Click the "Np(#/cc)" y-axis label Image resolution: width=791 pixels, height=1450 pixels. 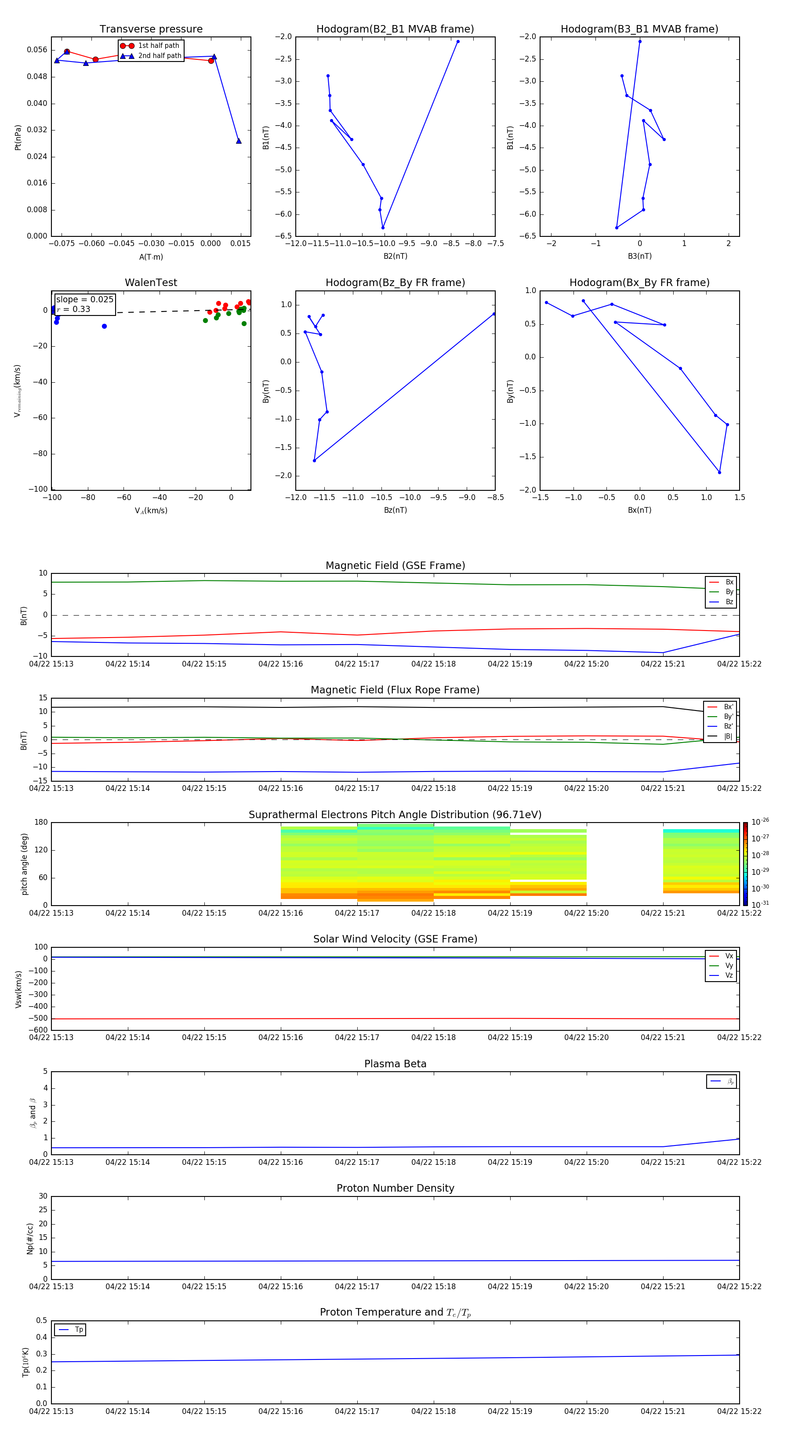coord(30,1238)
